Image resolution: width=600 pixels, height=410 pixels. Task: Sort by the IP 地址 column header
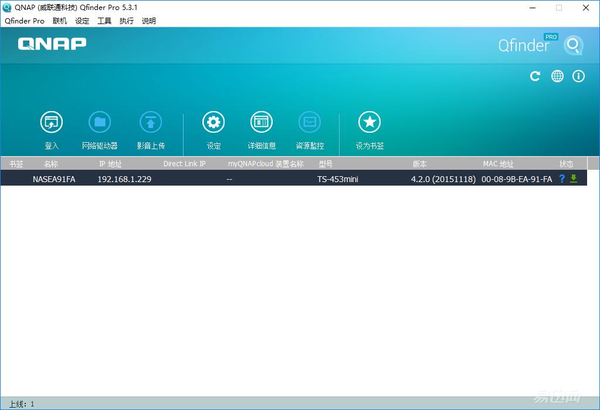(110, 164)
